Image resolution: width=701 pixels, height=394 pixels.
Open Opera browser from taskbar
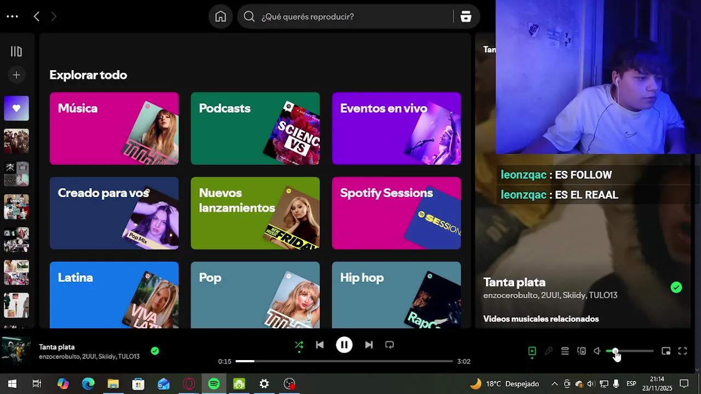(189, 384)
